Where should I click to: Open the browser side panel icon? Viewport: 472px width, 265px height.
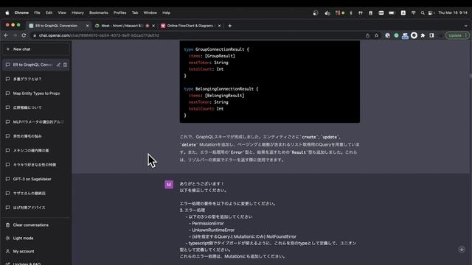click(431, 35)
